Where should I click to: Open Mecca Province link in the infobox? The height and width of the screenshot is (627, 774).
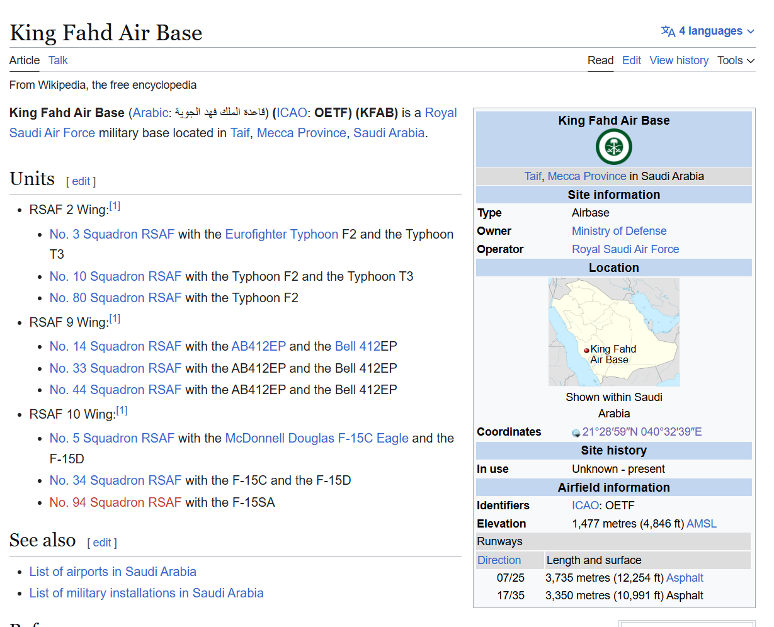(587, 176)
